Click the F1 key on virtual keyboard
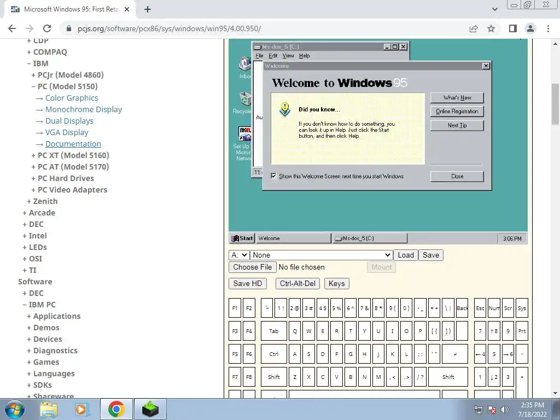The height and width of the screenshot is (420, 560). pos(235,308)
